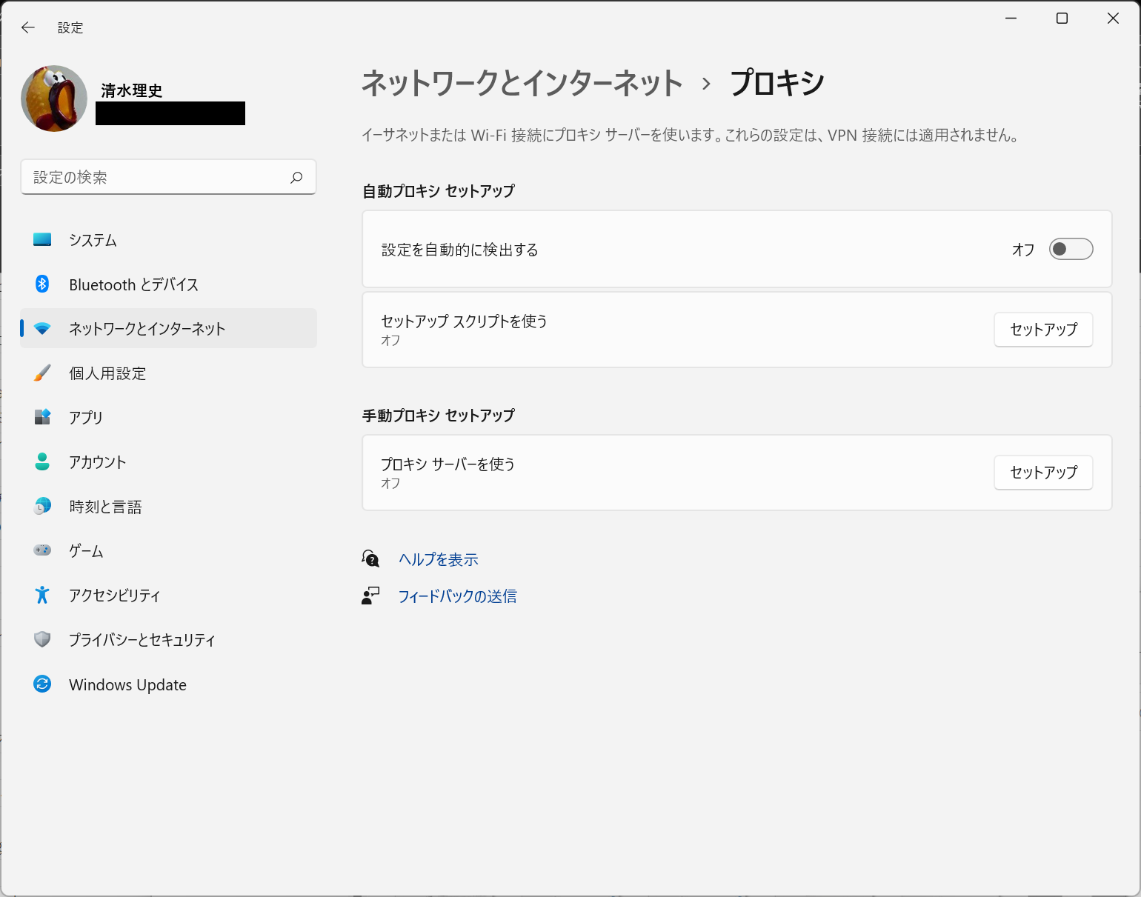Image resolution: width=1141 pixels, height=897 pixels.
Task: Go to アカウント settings section
Action: click(x=97, y=462)
